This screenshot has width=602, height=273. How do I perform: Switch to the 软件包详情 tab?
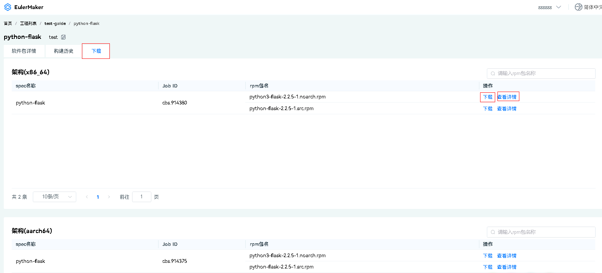(24, 51)
